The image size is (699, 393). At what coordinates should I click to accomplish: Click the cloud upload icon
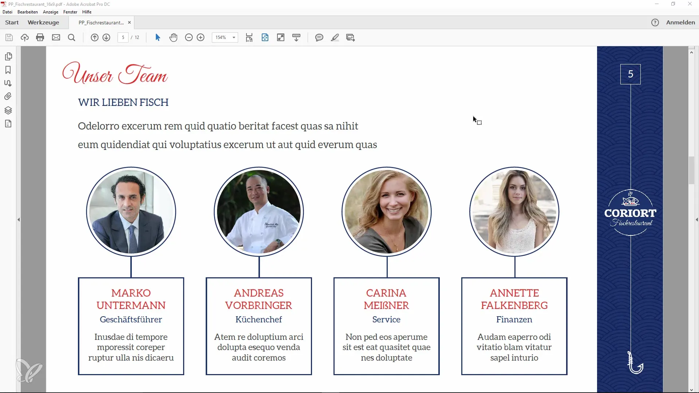pos(25,37)
